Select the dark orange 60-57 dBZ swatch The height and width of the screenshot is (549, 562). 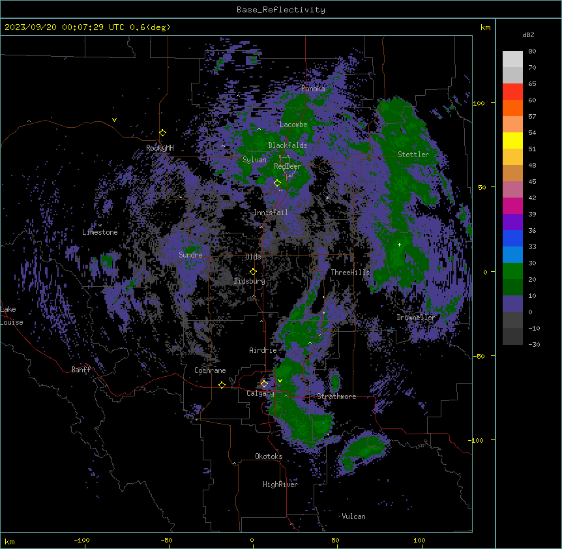512,108
